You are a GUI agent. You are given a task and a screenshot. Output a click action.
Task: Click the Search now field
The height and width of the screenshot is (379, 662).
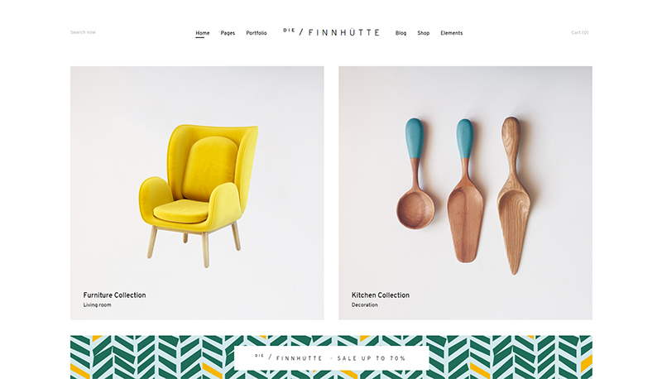click(x=84, y=32)
